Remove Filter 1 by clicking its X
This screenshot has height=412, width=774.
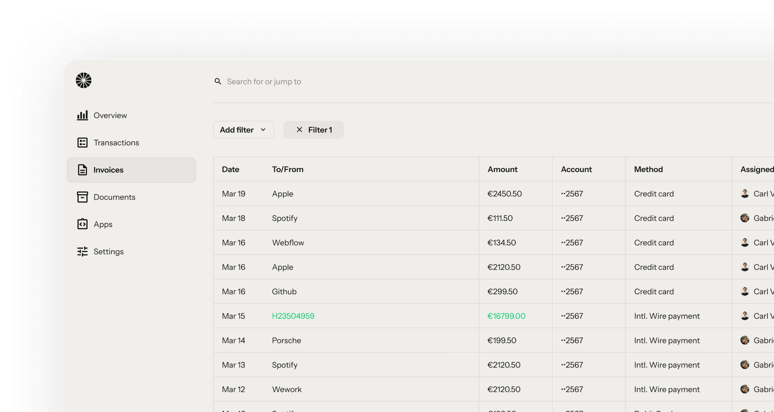300,130
